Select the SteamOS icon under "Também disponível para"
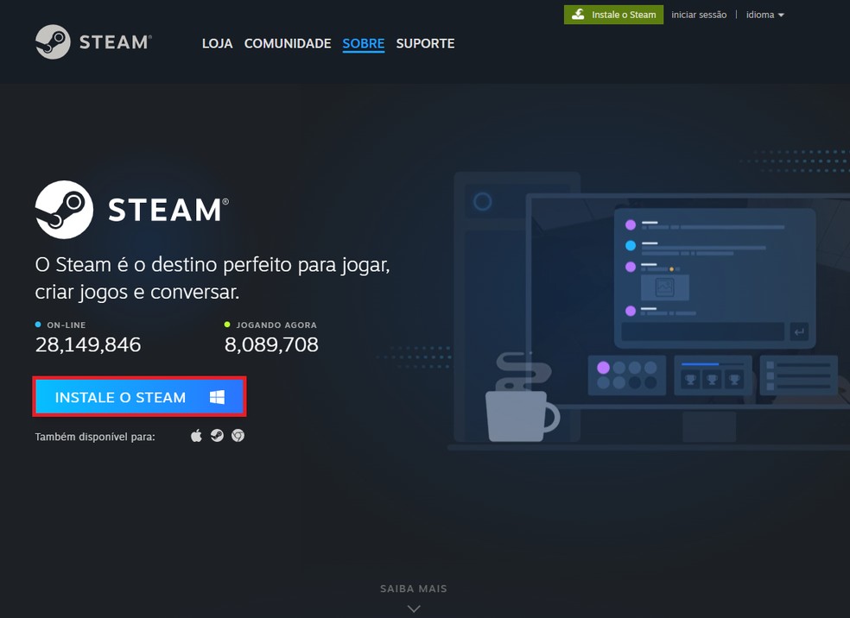 (x=219, y=436)
